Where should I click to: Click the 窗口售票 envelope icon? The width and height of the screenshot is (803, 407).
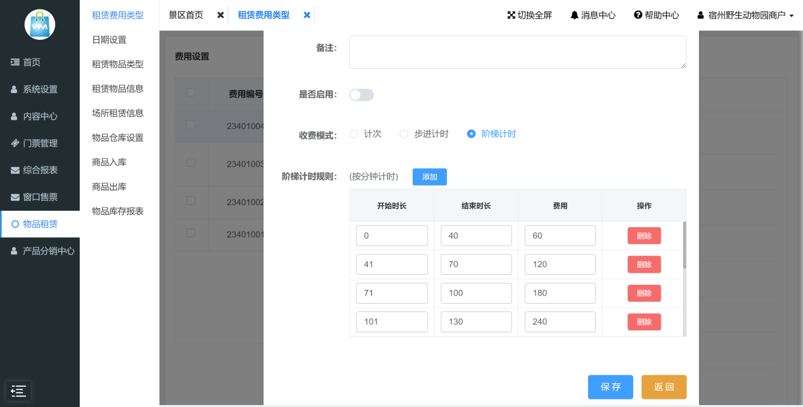(15, 197)
